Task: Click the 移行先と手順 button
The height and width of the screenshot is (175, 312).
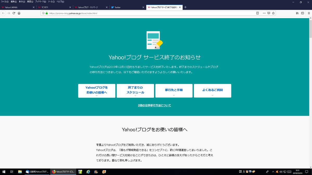Action: [174, 91]
